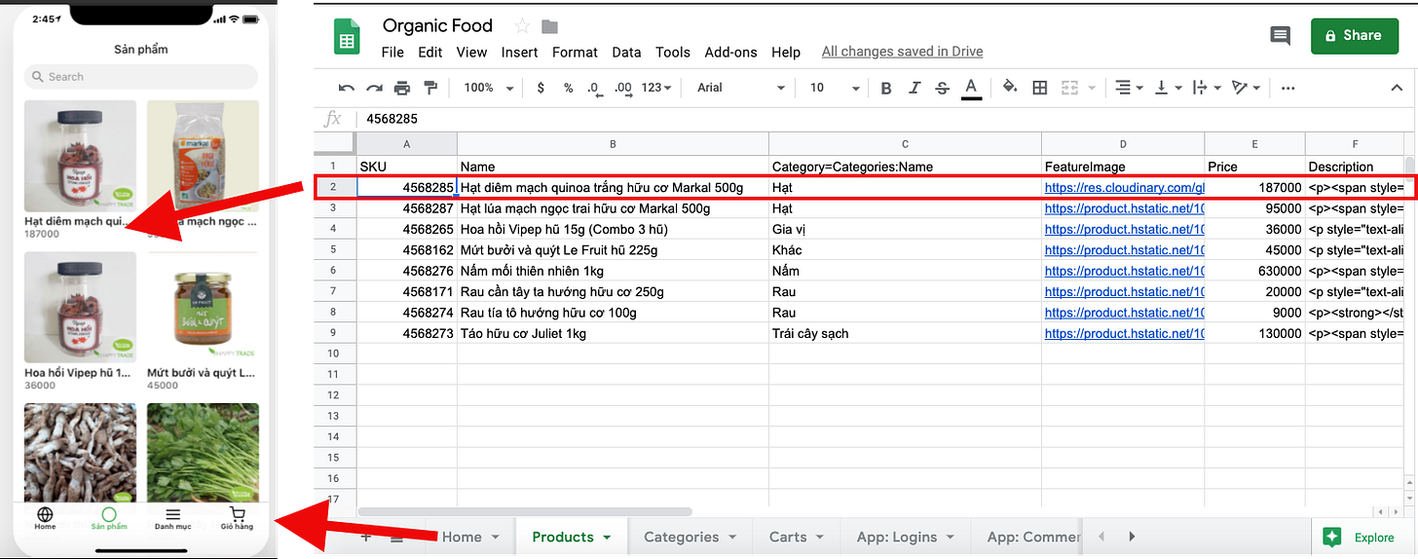Format cell as percent

pyautogui.click(x=569, y=88)
